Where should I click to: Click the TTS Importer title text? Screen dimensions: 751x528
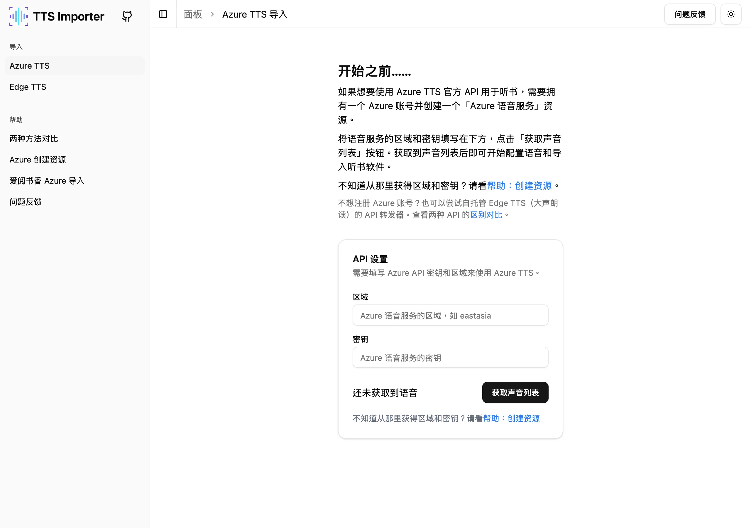[69, 16]
